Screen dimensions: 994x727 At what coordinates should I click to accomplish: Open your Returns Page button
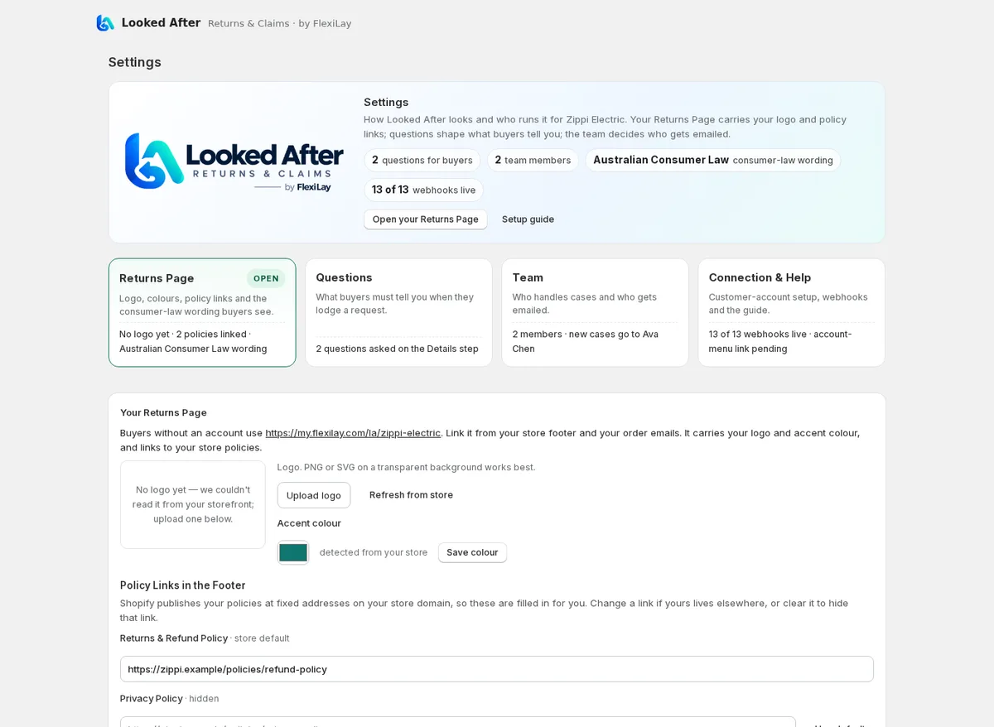click(425, 219)
